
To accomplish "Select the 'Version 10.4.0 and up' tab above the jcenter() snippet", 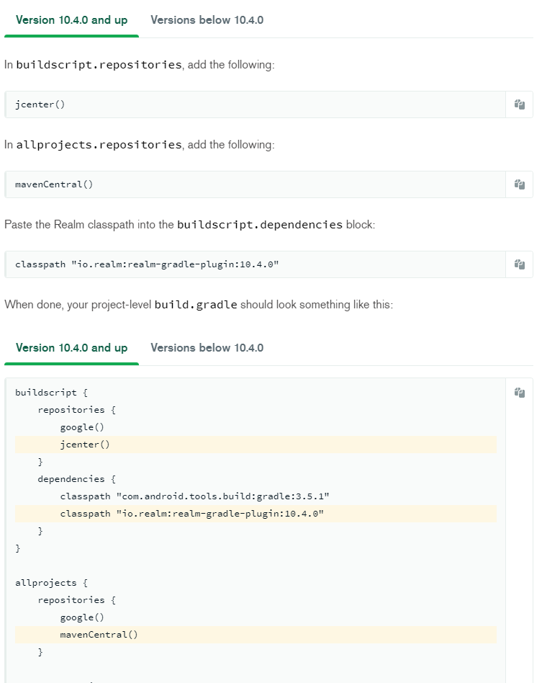I will (71, 20).
